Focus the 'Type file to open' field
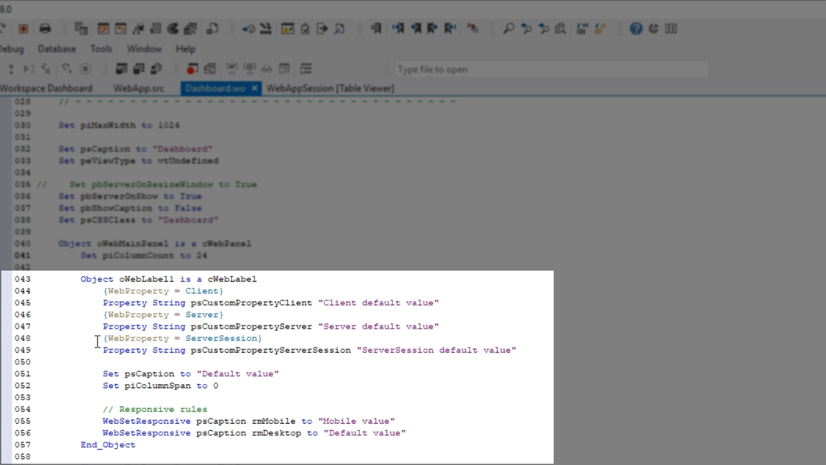The height and width of the screenshot is (465, 826). pos(552,69)
